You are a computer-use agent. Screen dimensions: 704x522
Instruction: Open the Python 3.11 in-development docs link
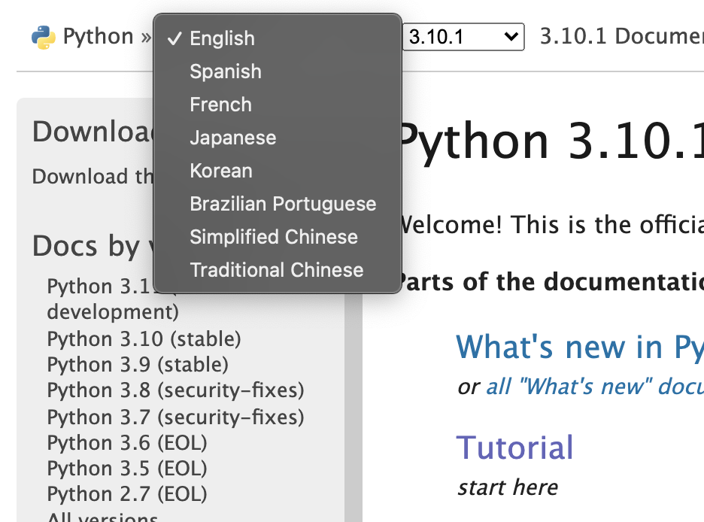point(112,299)
